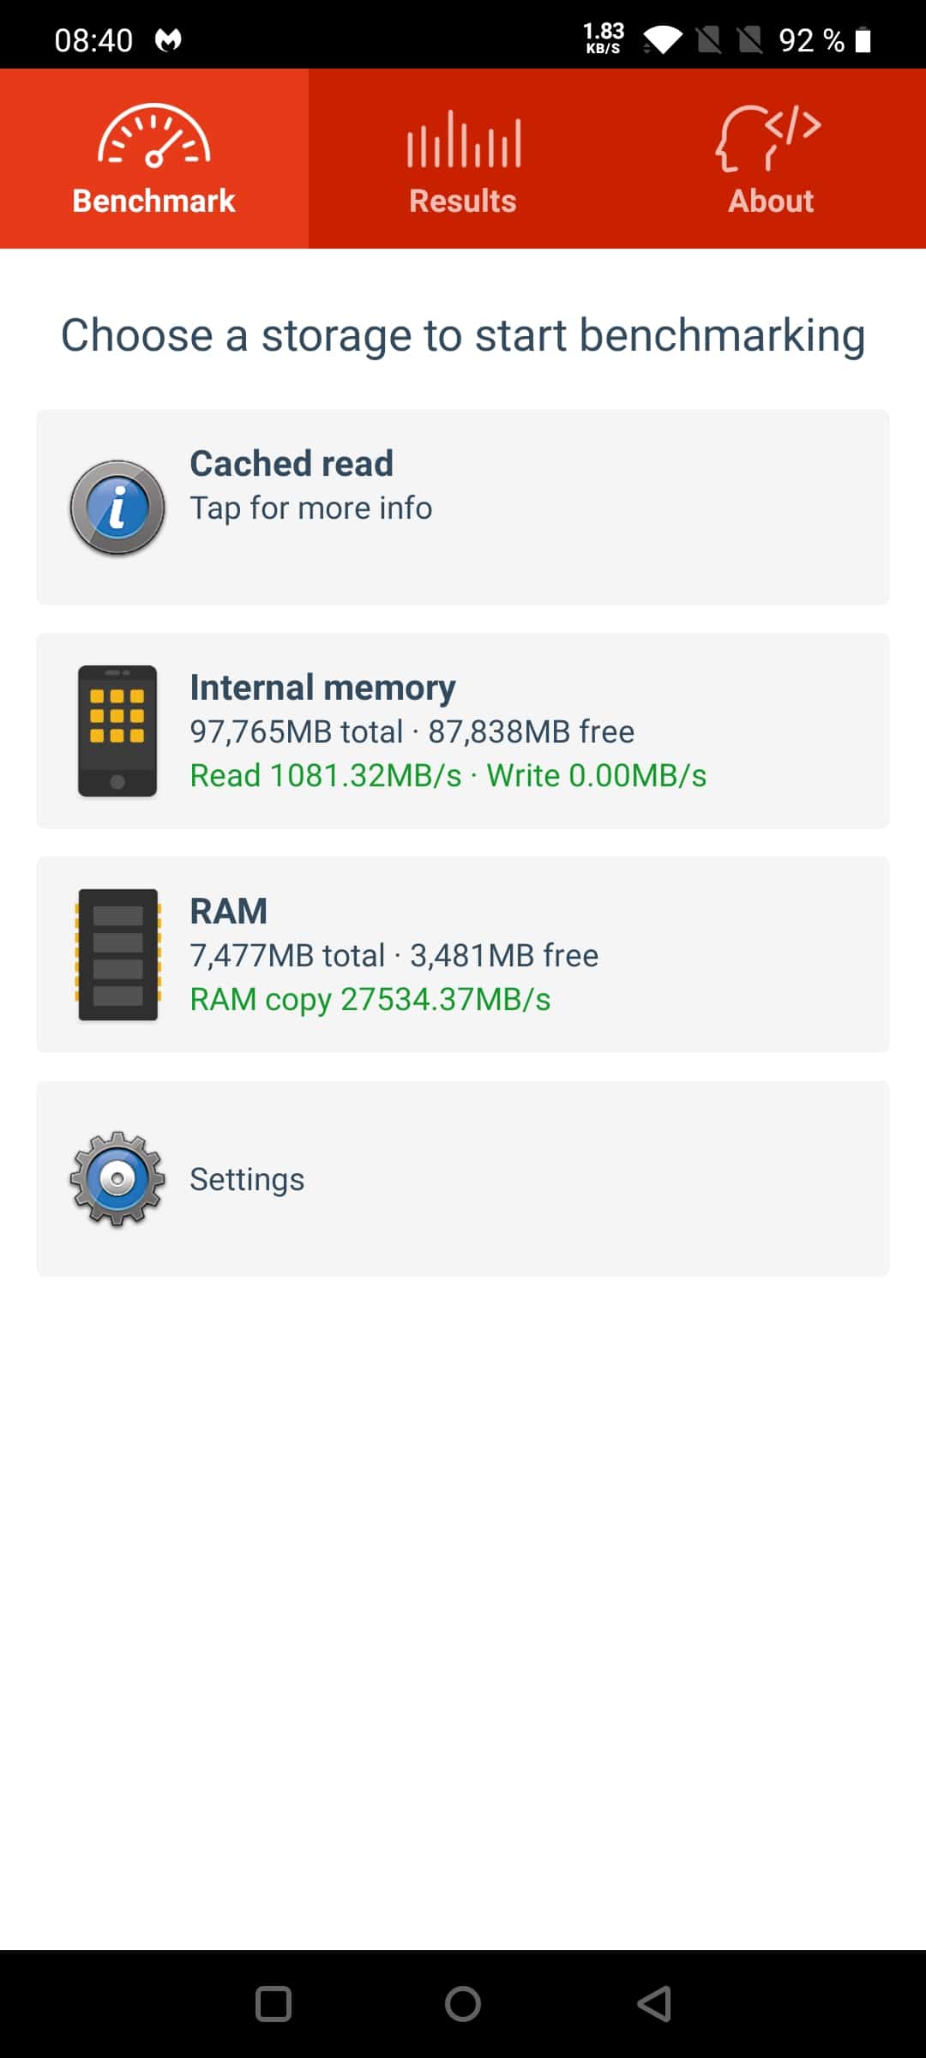Tap Android back navigation button
926x2058 pixels.
[654, 2004]
